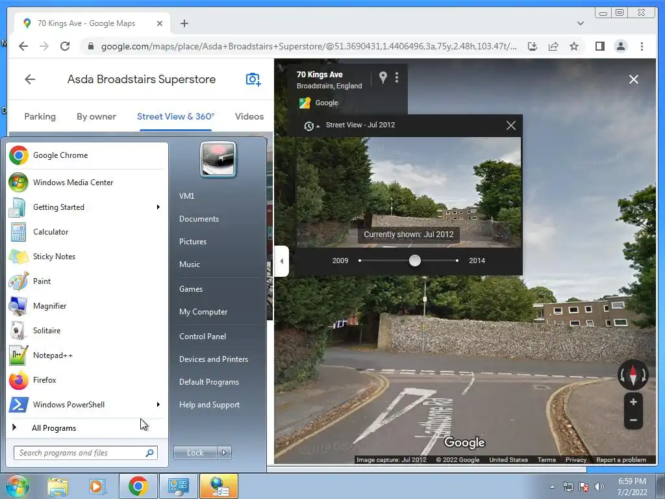
Task: Collapse the side panel with arrow handle
Action: click(282, 261)
